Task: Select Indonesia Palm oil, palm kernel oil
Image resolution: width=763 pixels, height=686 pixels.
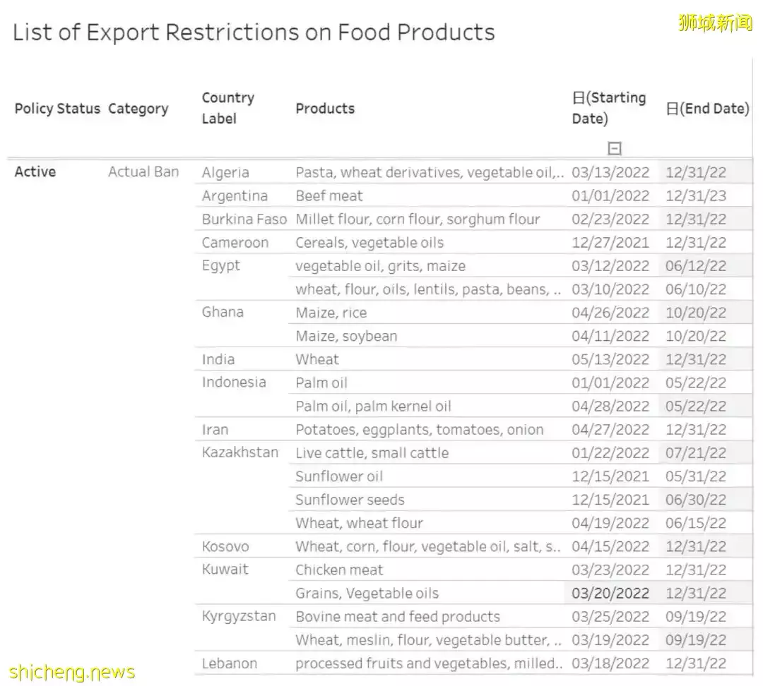Action: [373, 406]
